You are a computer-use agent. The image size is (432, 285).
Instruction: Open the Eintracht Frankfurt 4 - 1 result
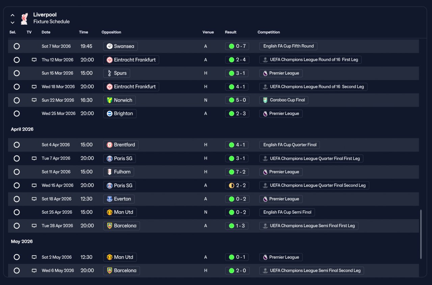point(237,87)
